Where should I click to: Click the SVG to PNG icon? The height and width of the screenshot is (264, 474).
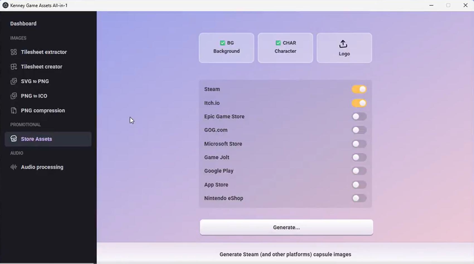coord(14,81)
